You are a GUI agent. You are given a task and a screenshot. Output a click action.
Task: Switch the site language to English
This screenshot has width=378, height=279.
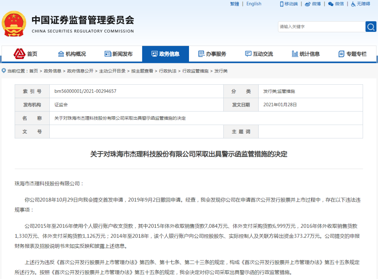tap(254, 4)
